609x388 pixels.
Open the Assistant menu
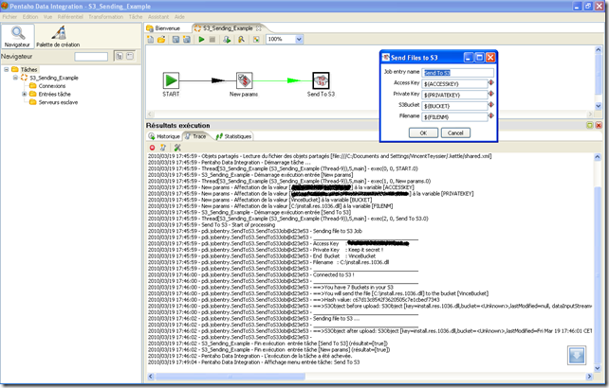click(158, 17)
